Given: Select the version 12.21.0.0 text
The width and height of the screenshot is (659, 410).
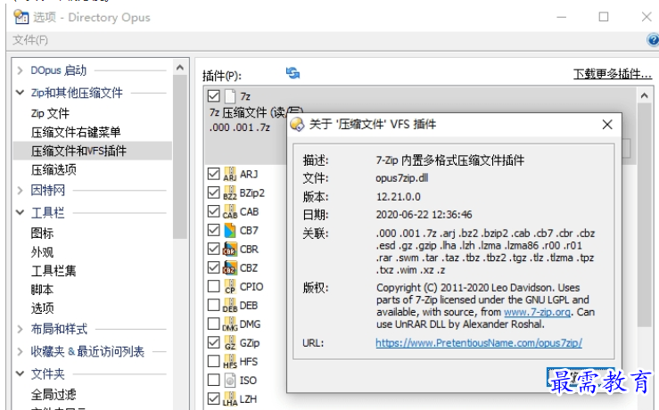Looking at the screenshot, I should [x=398, y=197].
